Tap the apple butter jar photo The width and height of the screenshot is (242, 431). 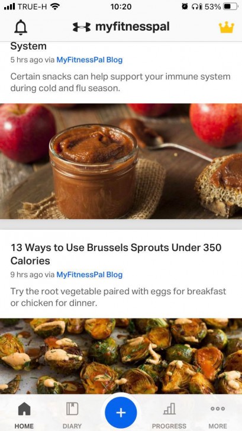tap(121, 161)
